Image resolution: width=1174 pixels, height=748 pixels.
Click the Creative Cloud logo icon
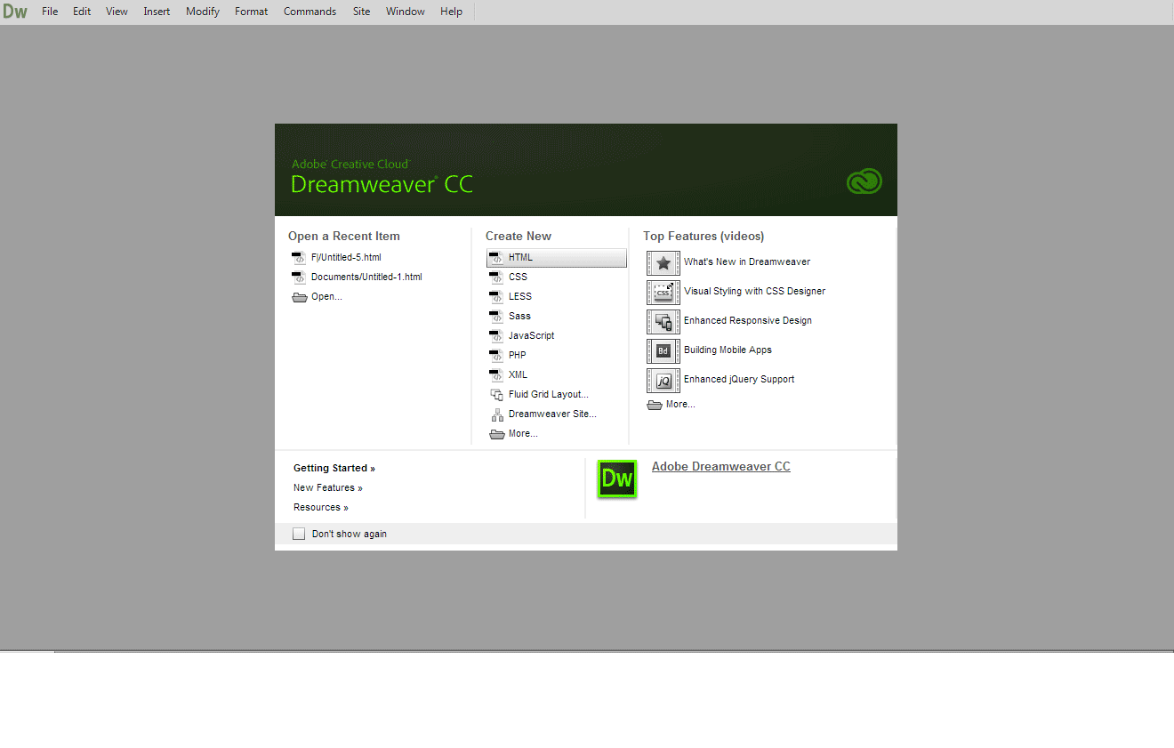(864, 181)
